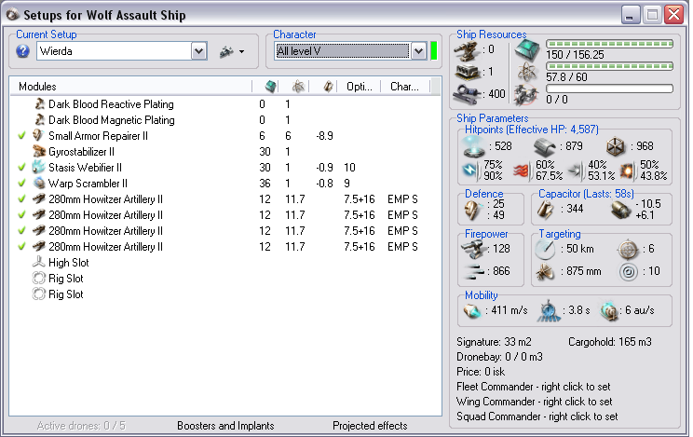Click Fleet Commander right click to set text
This screenshot has height=437, width=693.
coord(533,387)
